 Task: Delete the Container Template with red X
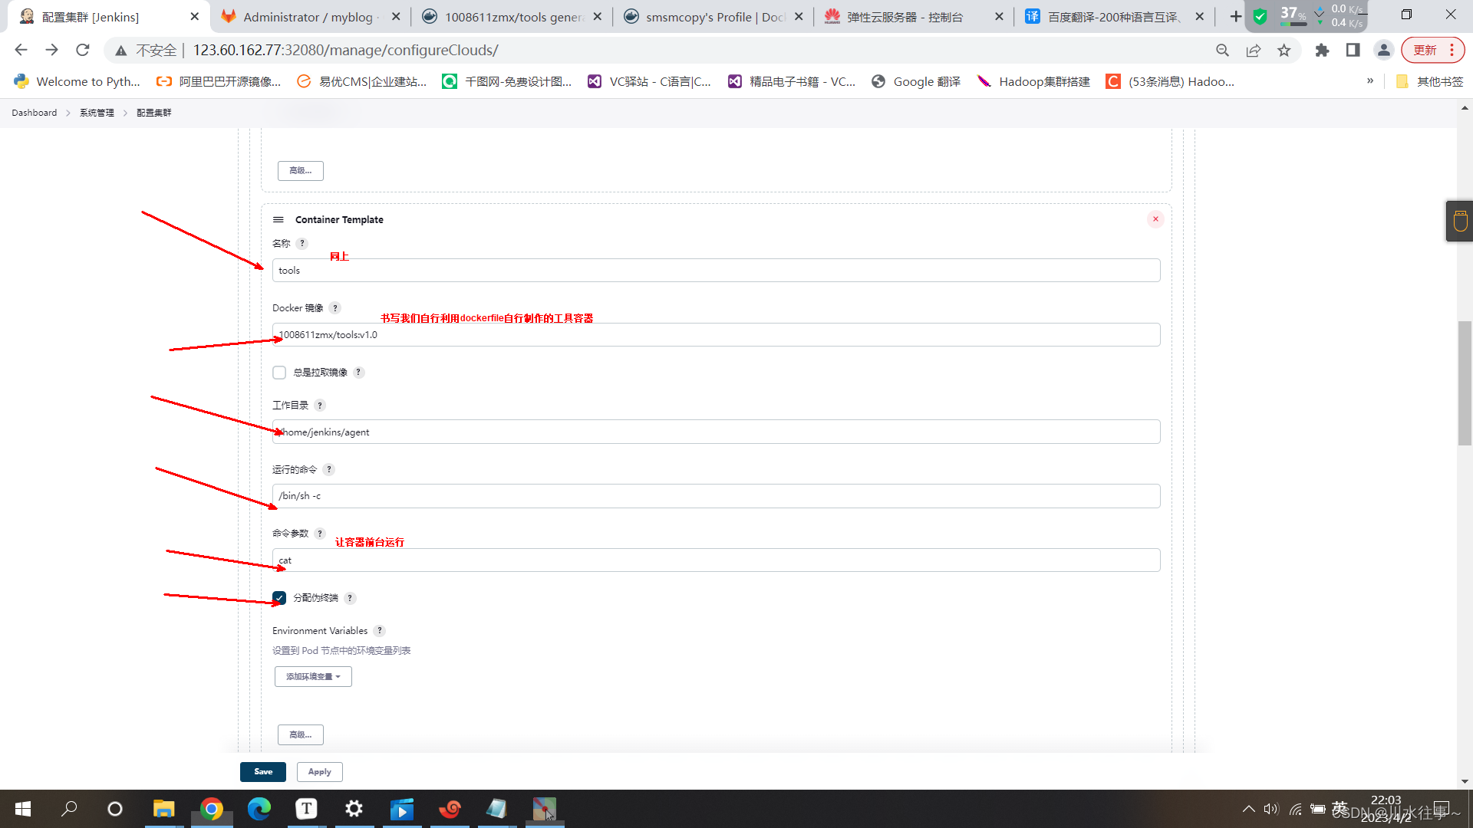(1155, 219)
